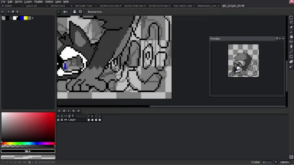Open the sort palette options

click(8, 12)
